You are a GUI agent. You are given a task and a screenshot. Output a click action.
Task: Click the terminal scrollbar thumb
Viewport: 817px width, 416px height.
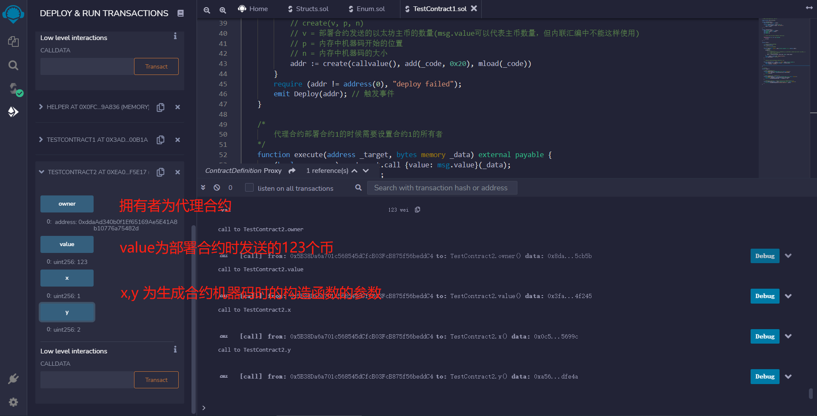coord(811,393)
